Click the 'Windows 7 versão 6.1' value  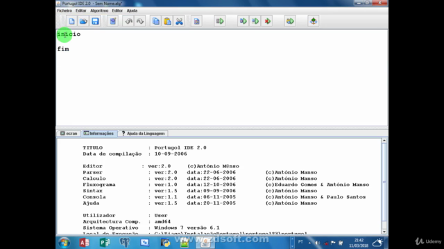pyautogui.click(x=187, y=228)
